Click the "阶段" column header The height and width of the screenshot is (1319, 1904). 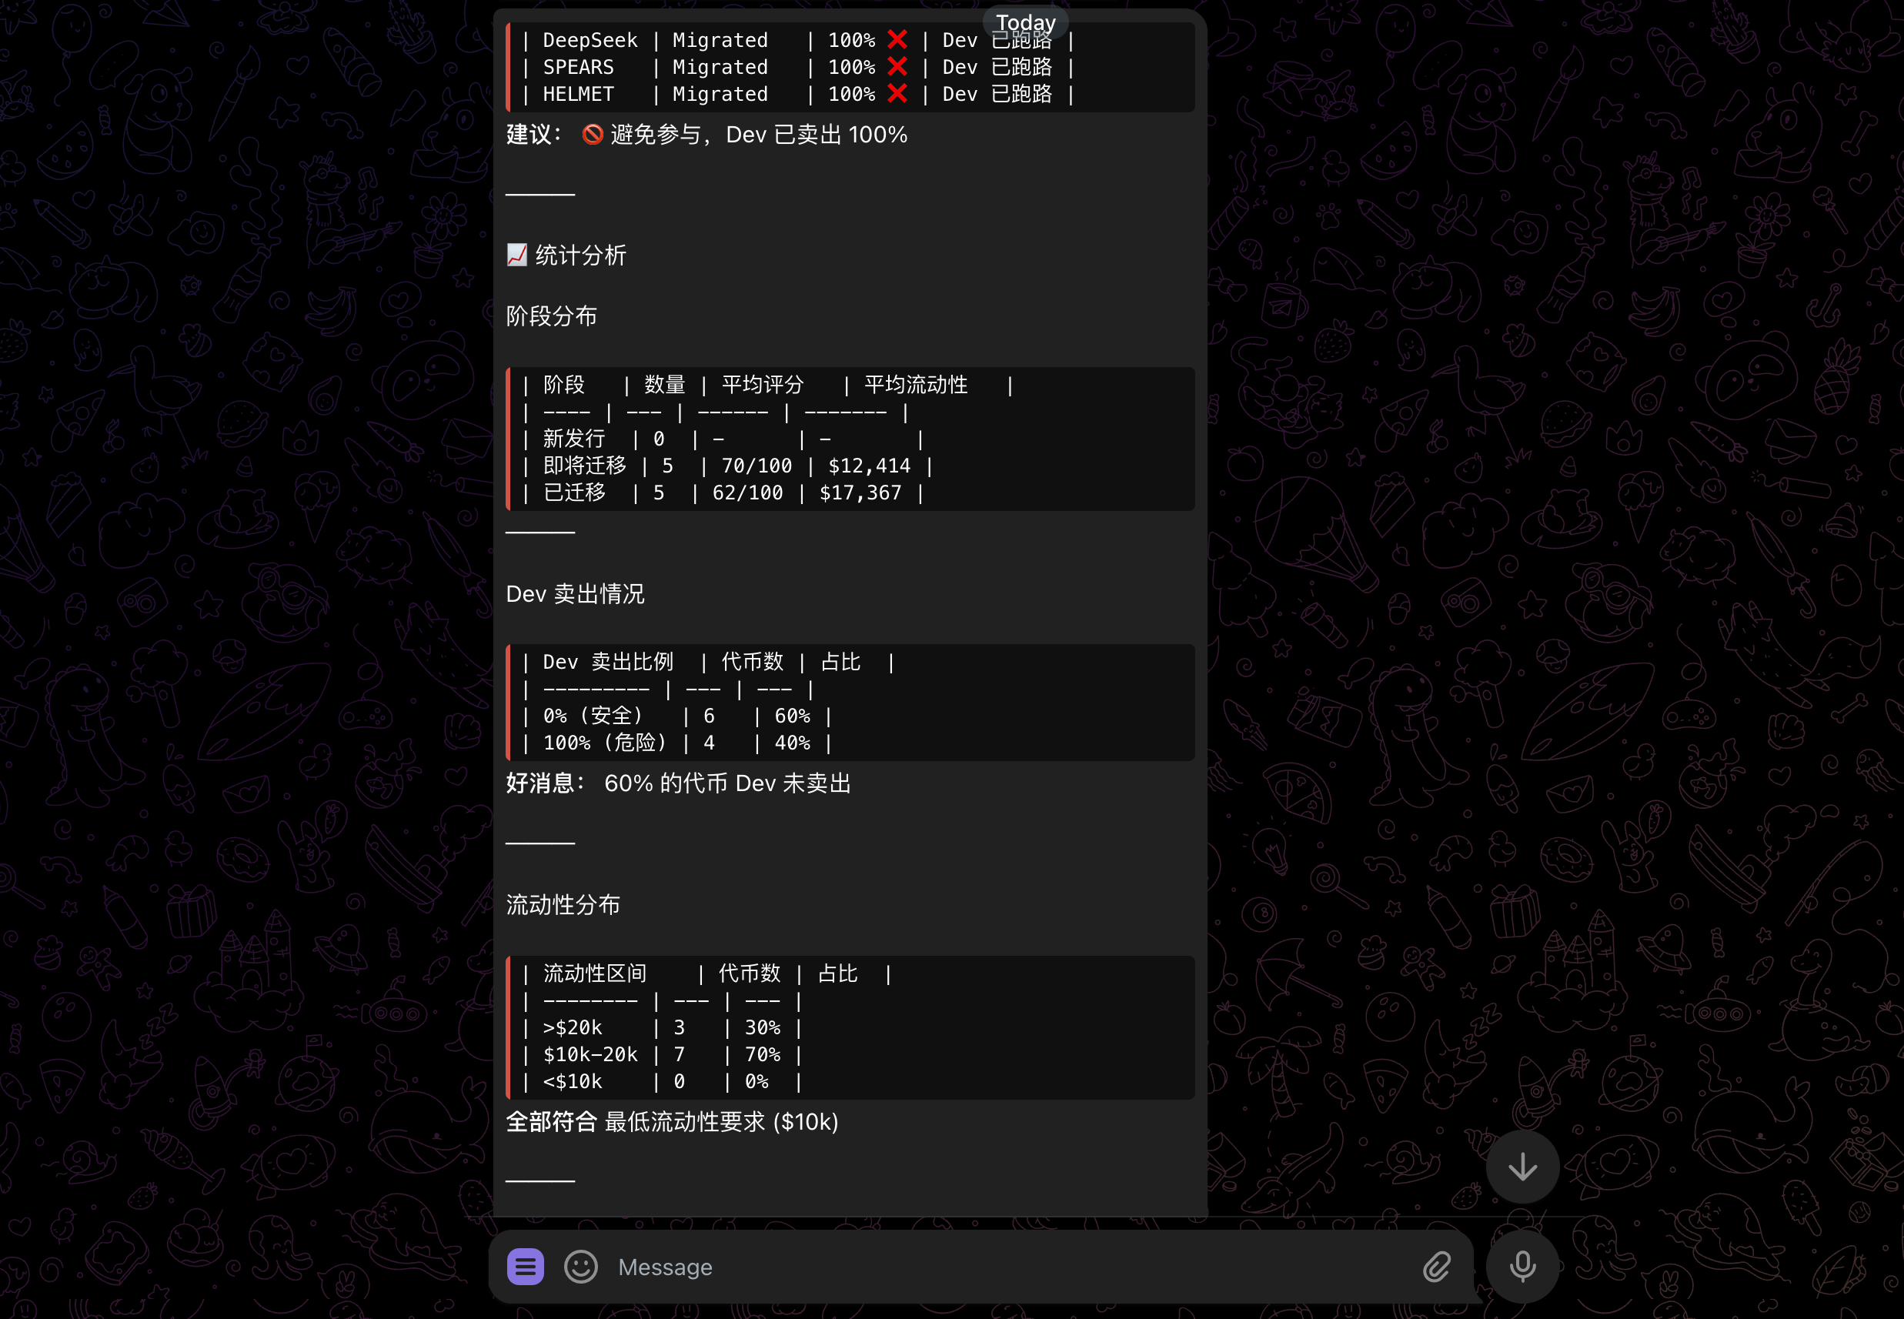point(563,385)
